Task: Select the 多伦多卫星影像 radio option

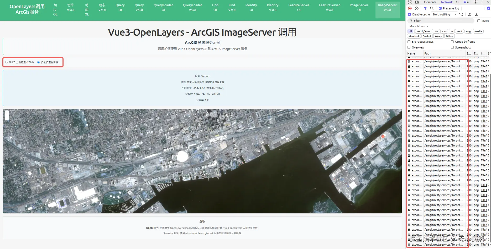Action: pyautogui.click(x=38, y=62)
